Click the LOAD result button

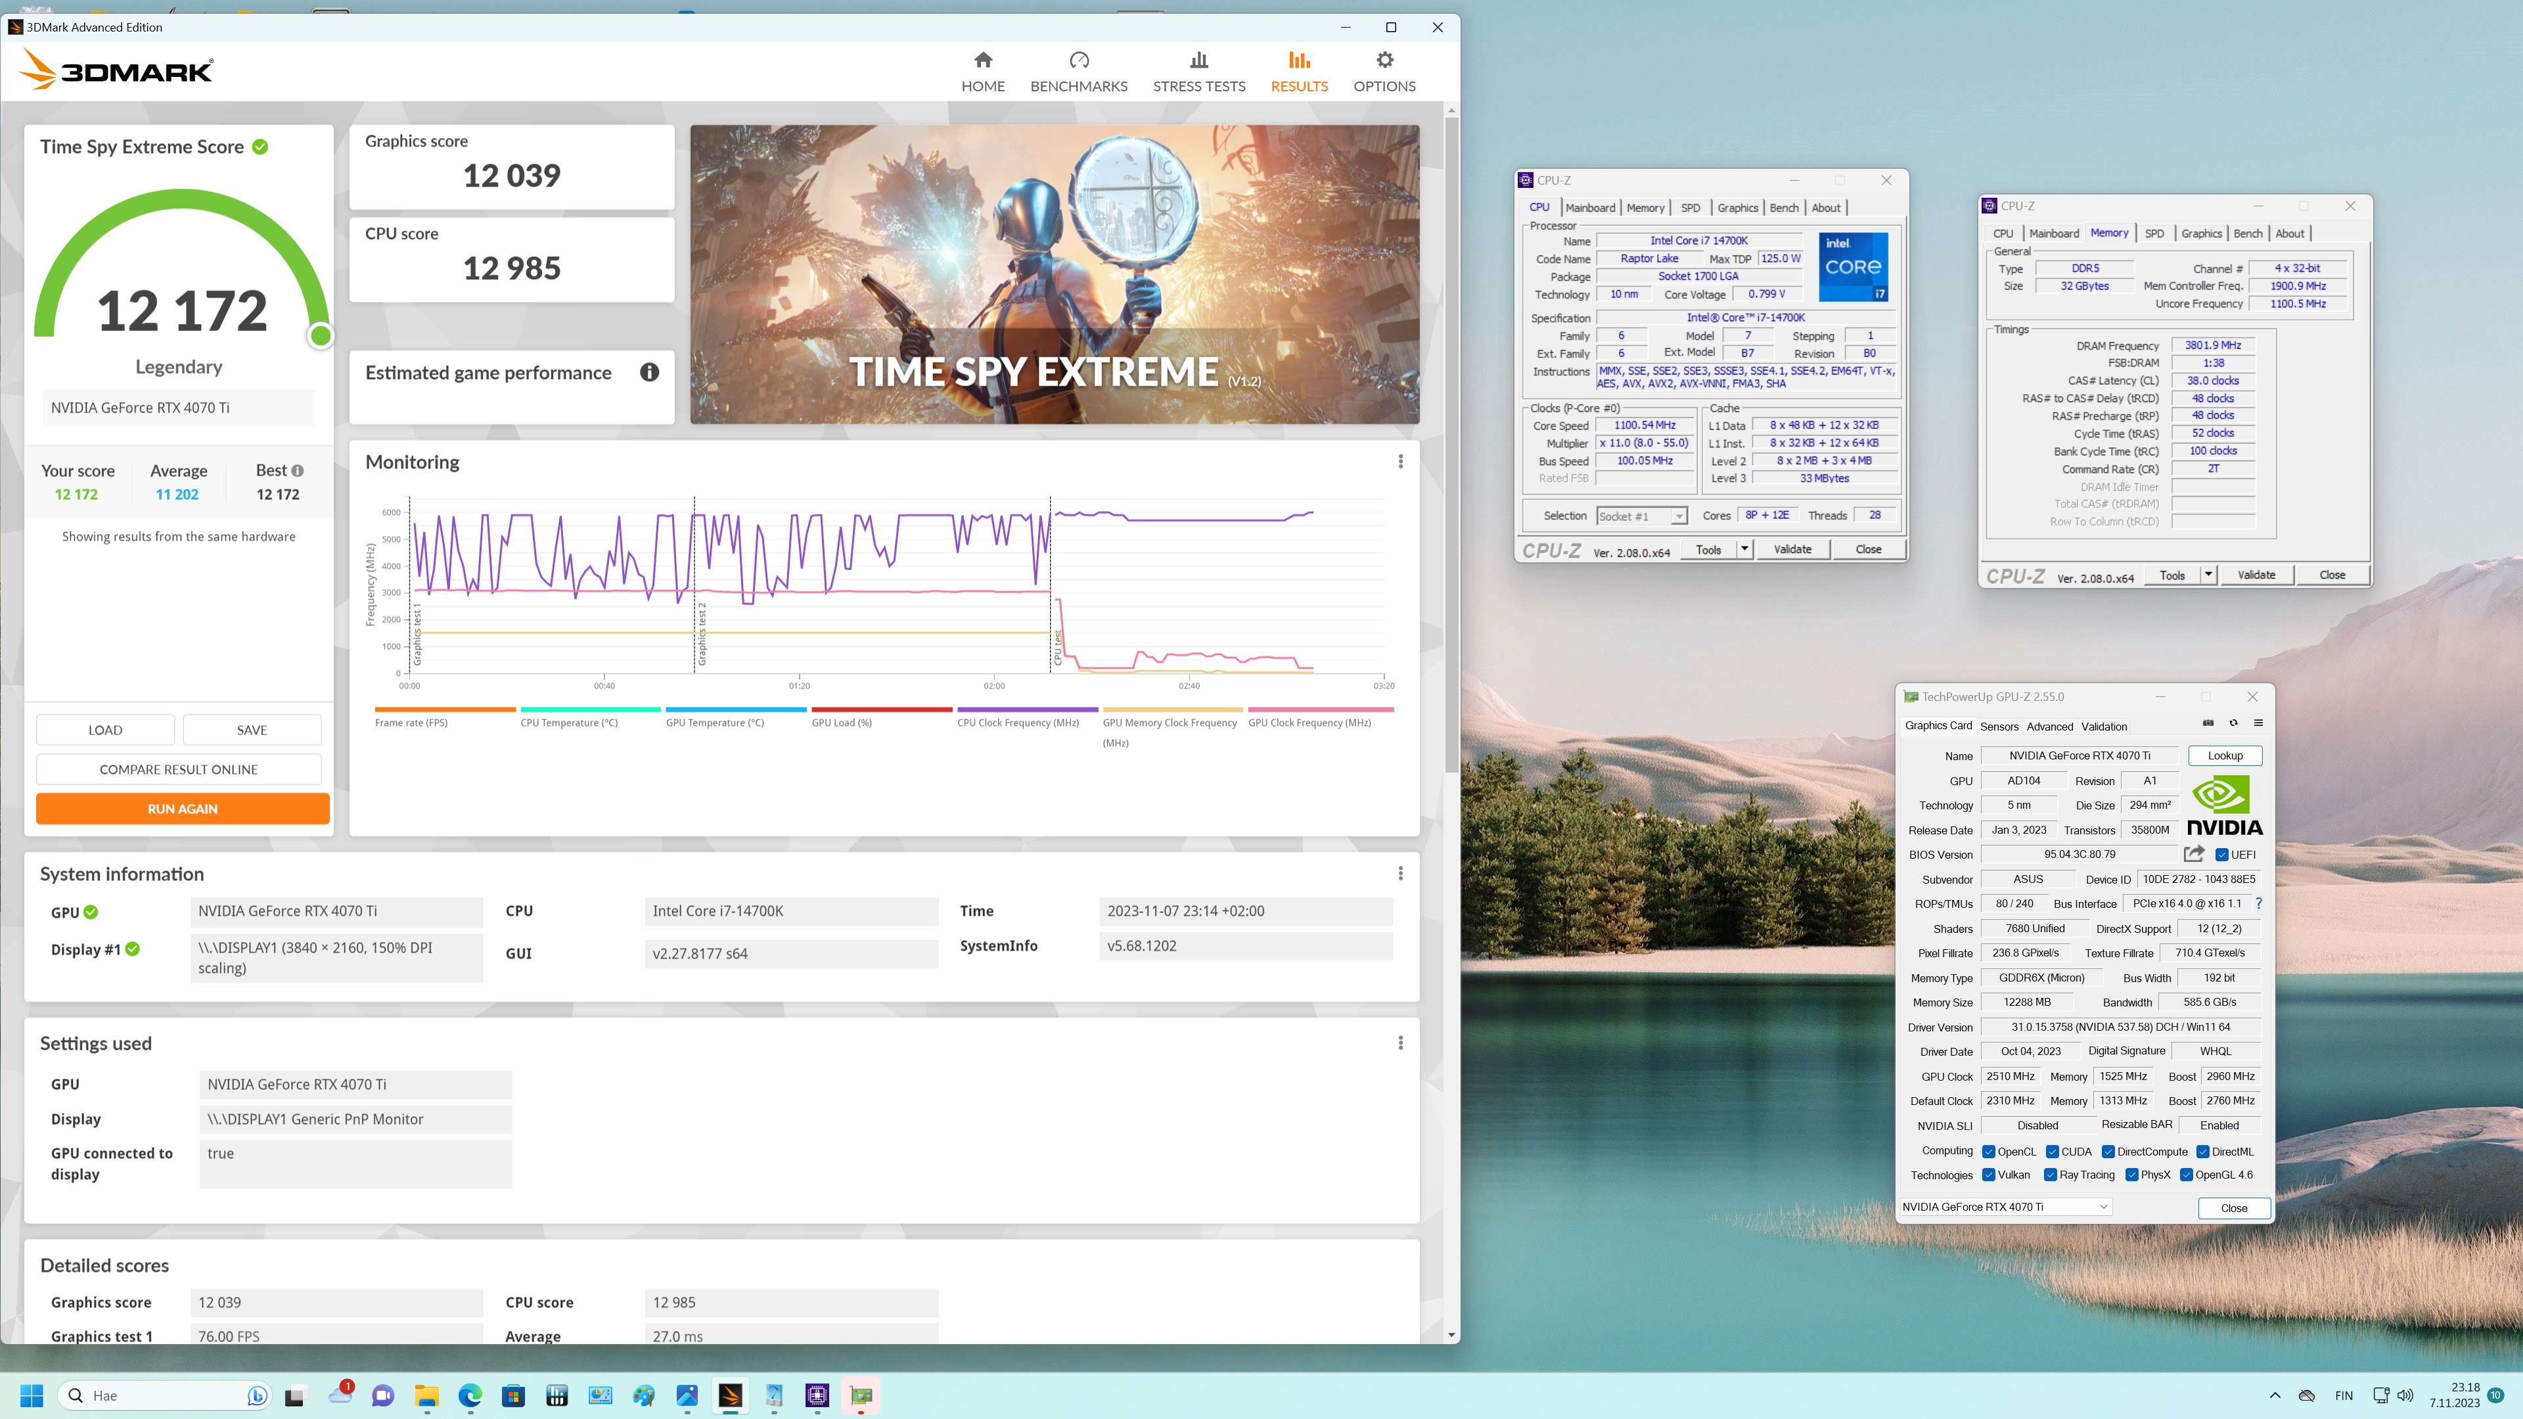click(x=105, y=731)
